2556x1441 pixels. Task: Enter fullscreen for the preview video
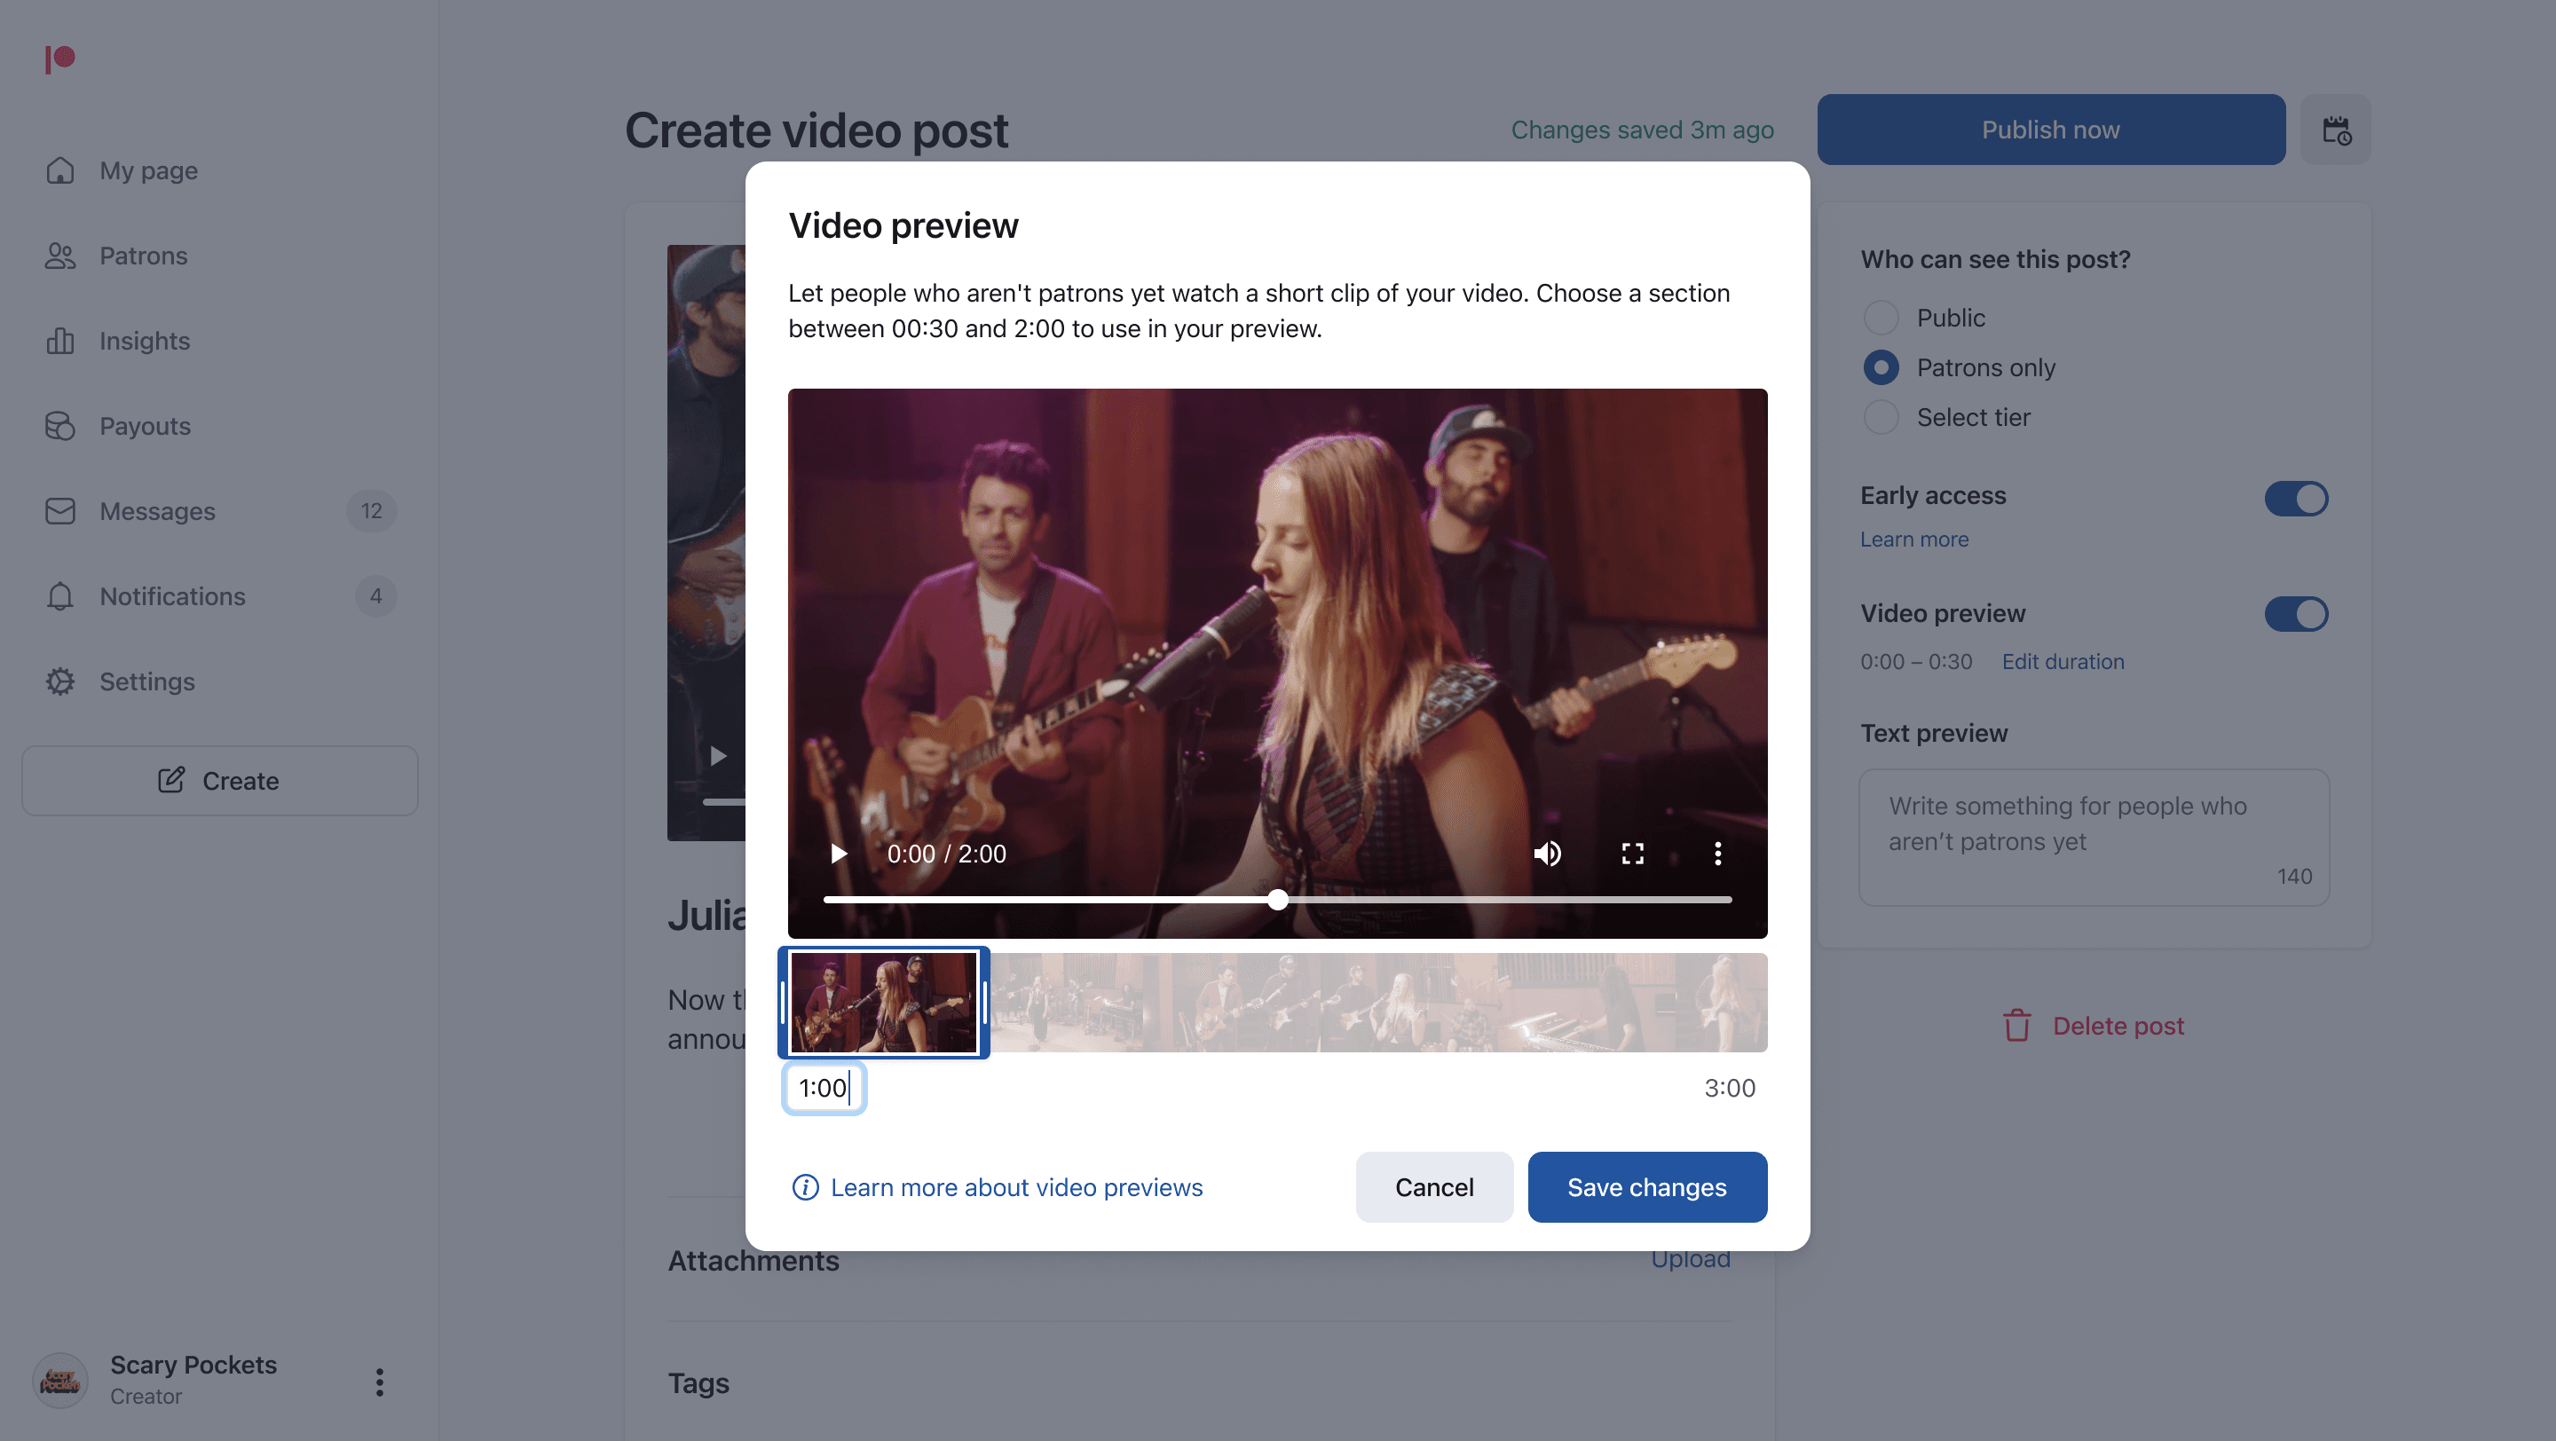click(1632, 854)
